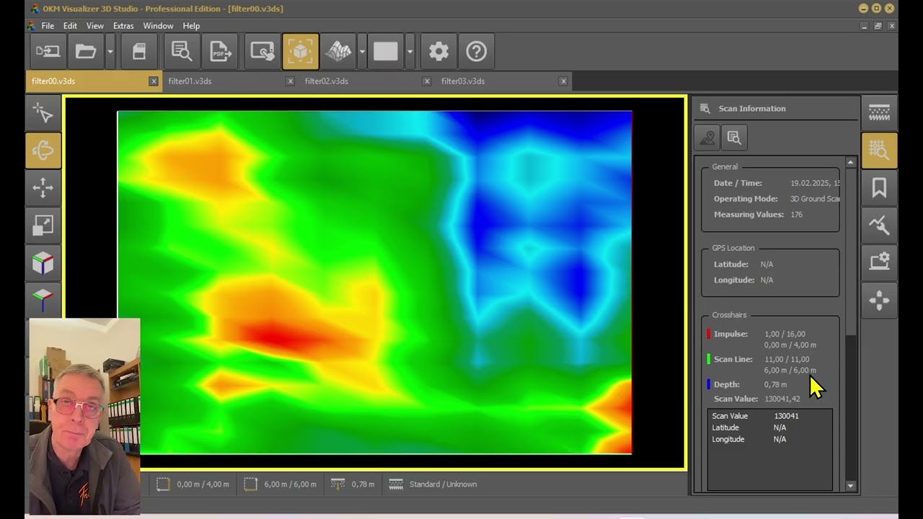The height and width of the screenshot is (519, 923).
Task: Click the Date / Time 19.02.2025 value
Action: pyautogui.click(x=815, y=183)
